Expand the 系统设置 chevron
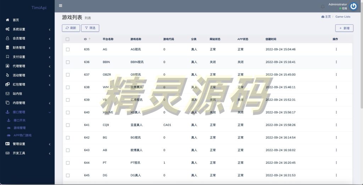Image resolution: width=363 pixels, height=185 pixels. click(50, 30)
